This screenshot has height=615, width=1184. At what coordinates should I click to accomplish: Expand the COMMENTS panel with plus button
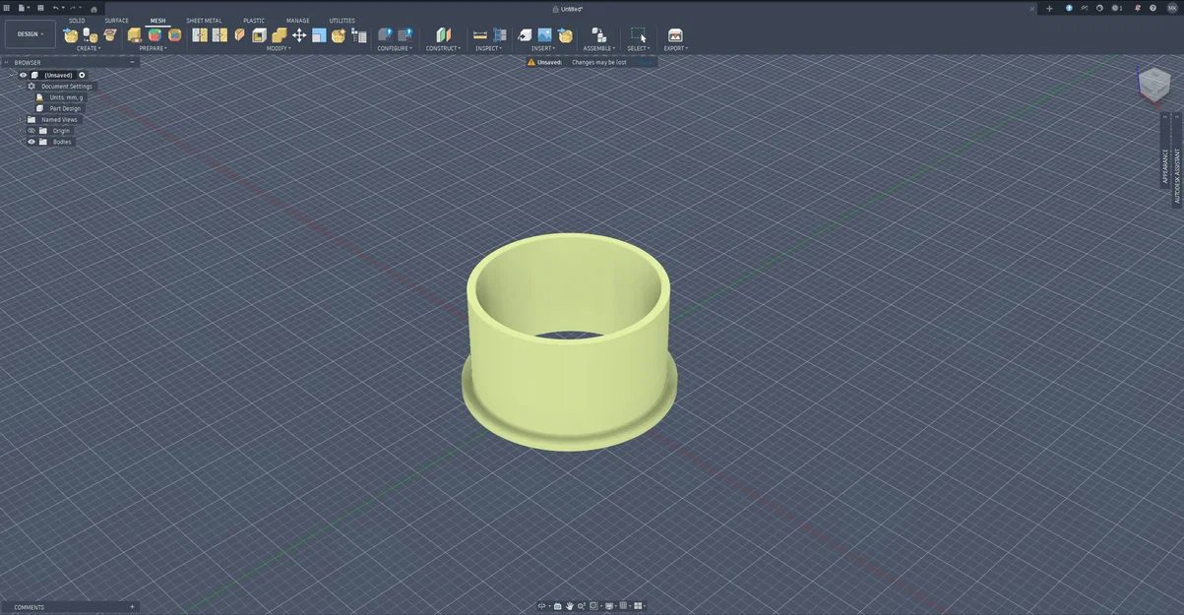click(x=132, y=607)
